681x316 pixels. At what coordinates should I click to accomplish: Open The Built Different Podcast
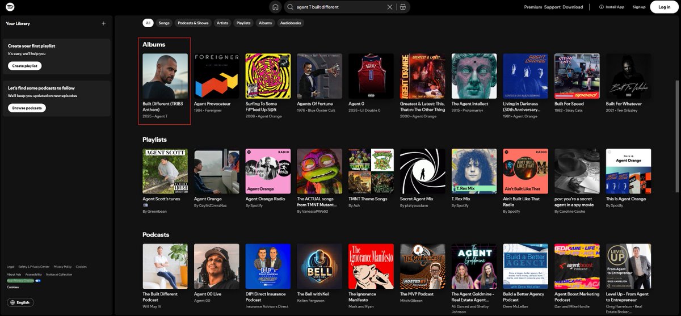165,267
